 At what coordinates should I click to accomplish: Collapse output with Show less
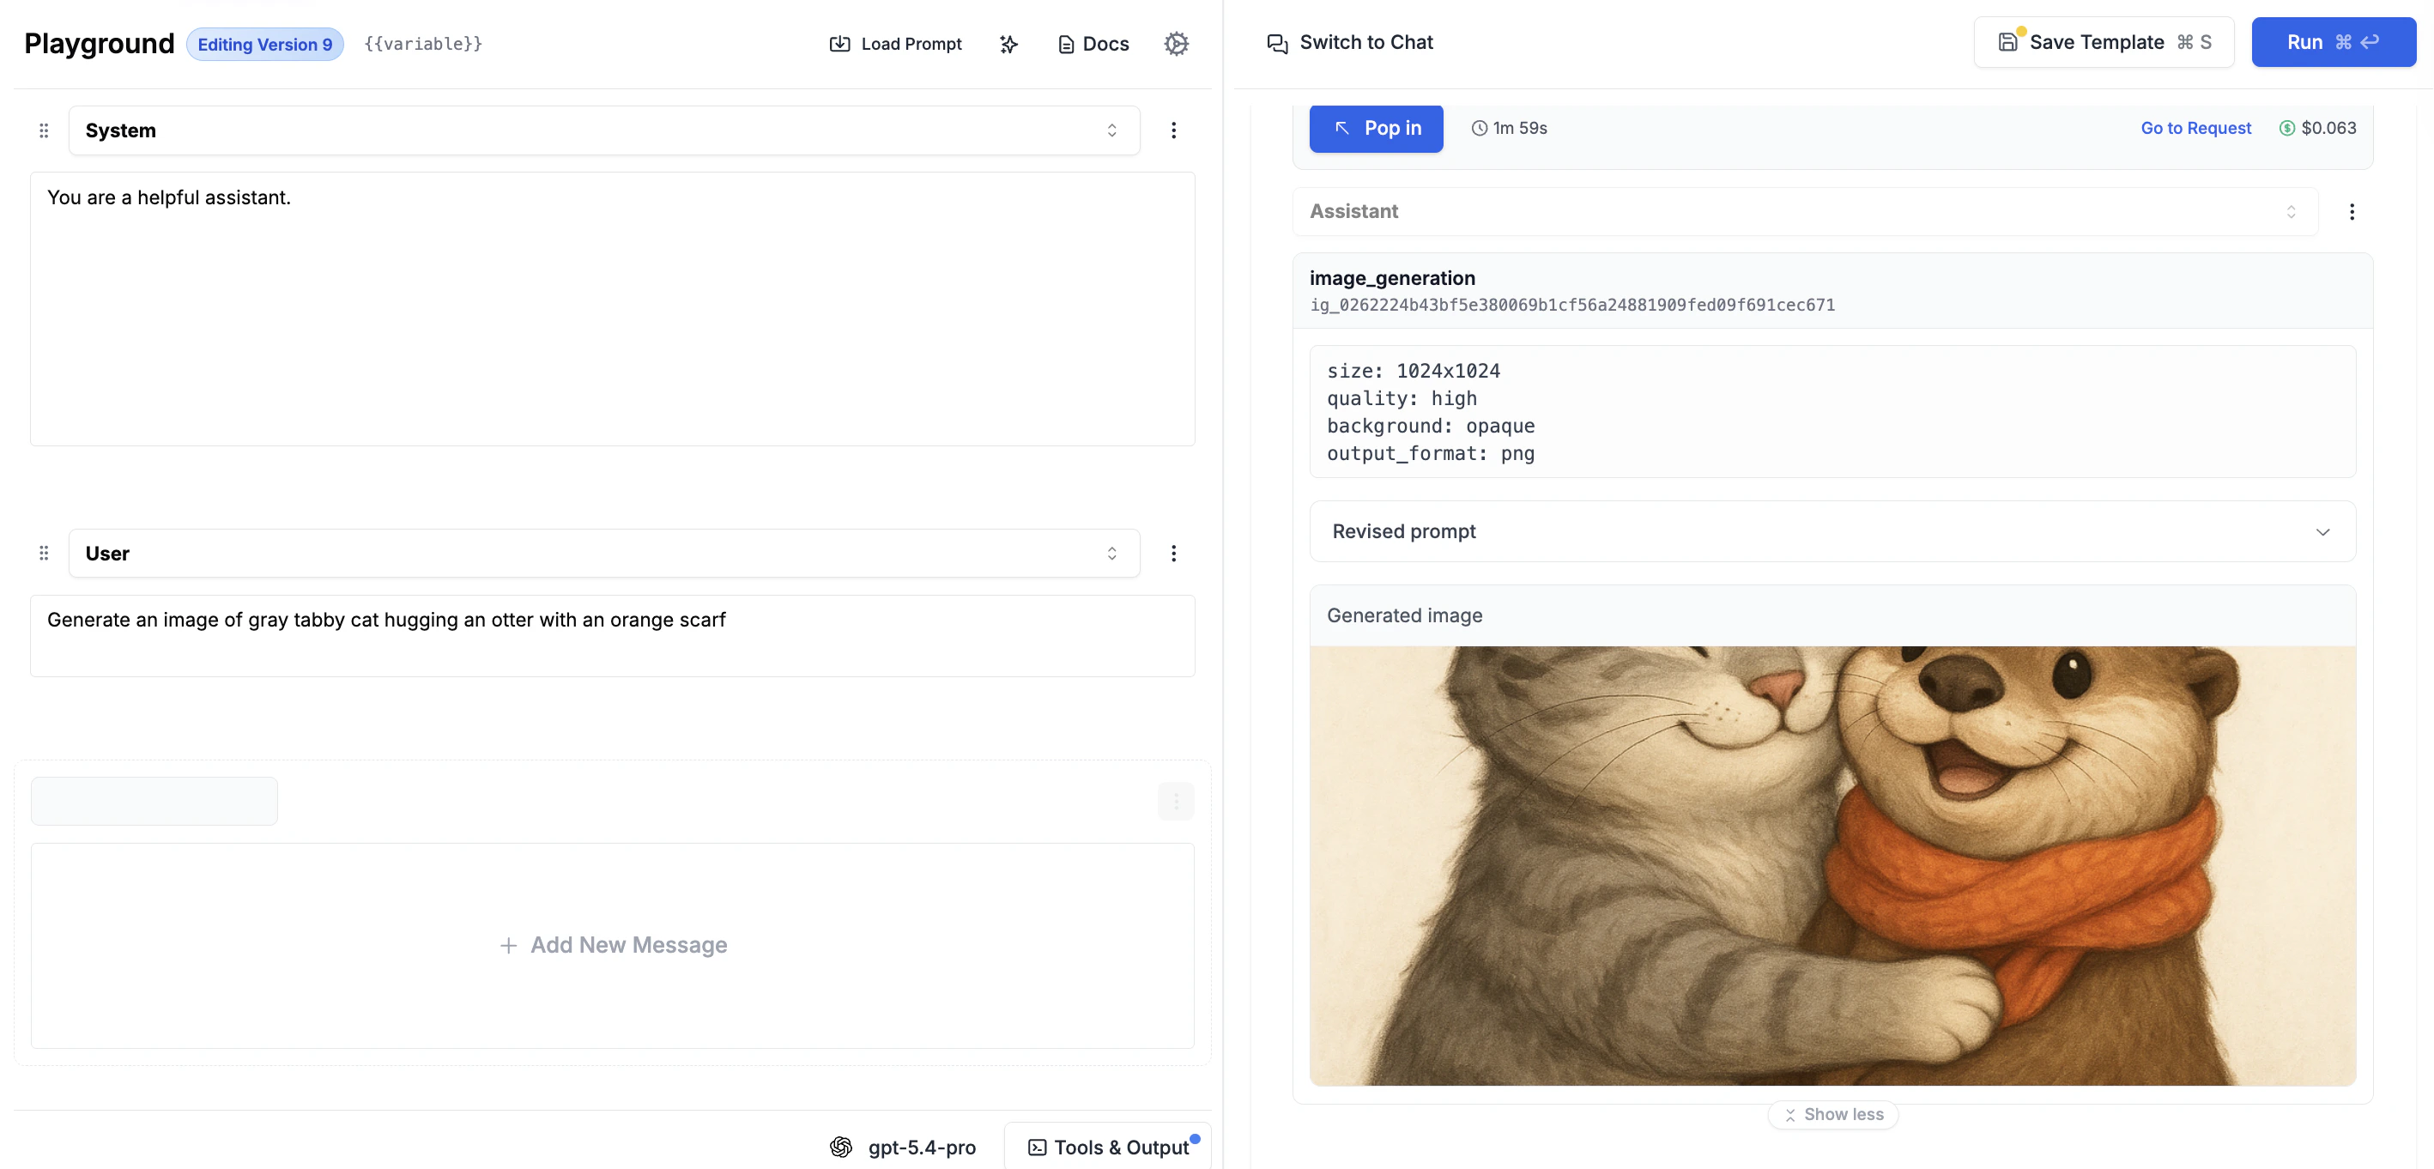click(1832, 1114)
